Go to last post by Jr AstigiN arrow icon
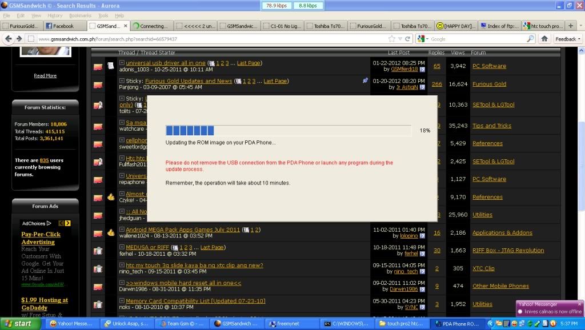The height and width of the screenshot is (330, 585). pos(422,87)
